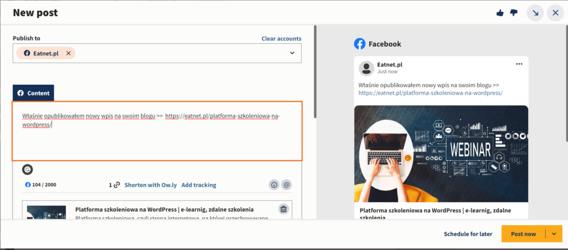Remove Eatnet.pl account chip with X

point(68,53)
